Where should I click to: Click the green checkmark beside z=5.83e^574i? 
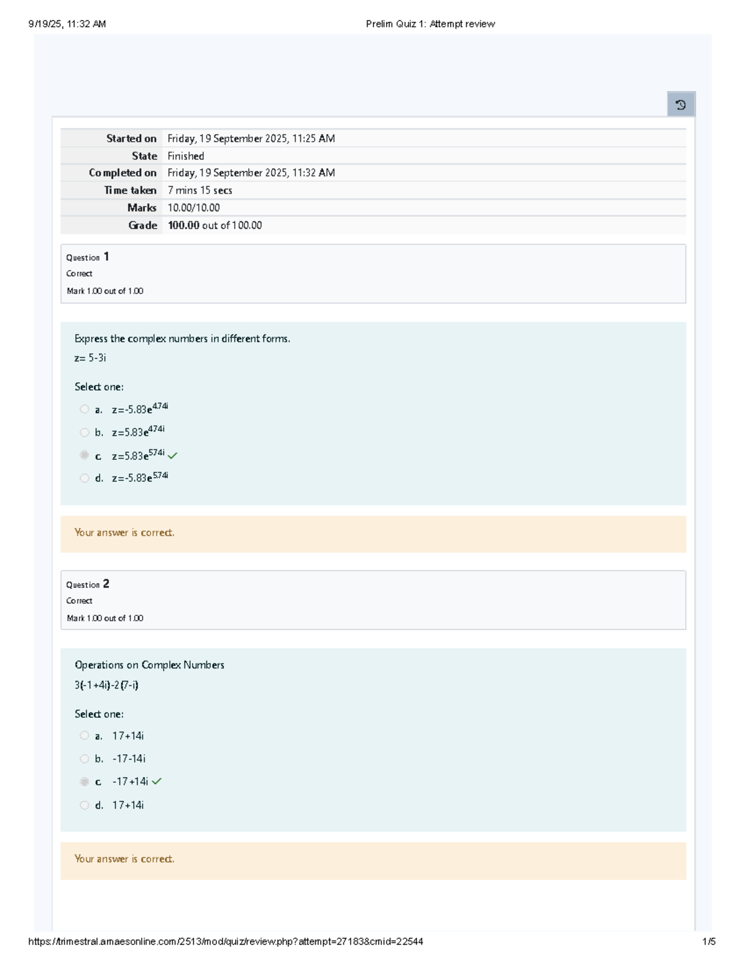click(x=172, y=455)
